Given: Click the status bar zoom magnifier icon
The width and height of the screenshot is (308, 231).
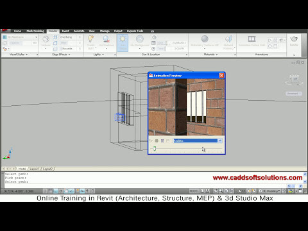Looking at the screenshot, I should (x=221, y=191).
